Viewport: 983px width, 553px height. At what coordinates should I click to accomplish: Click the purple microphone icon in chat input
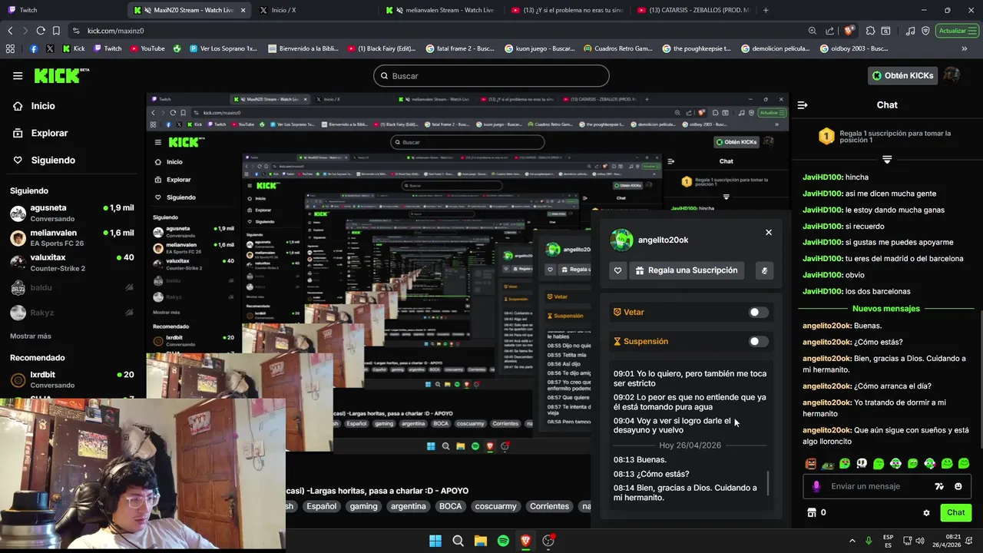[816, 486]
